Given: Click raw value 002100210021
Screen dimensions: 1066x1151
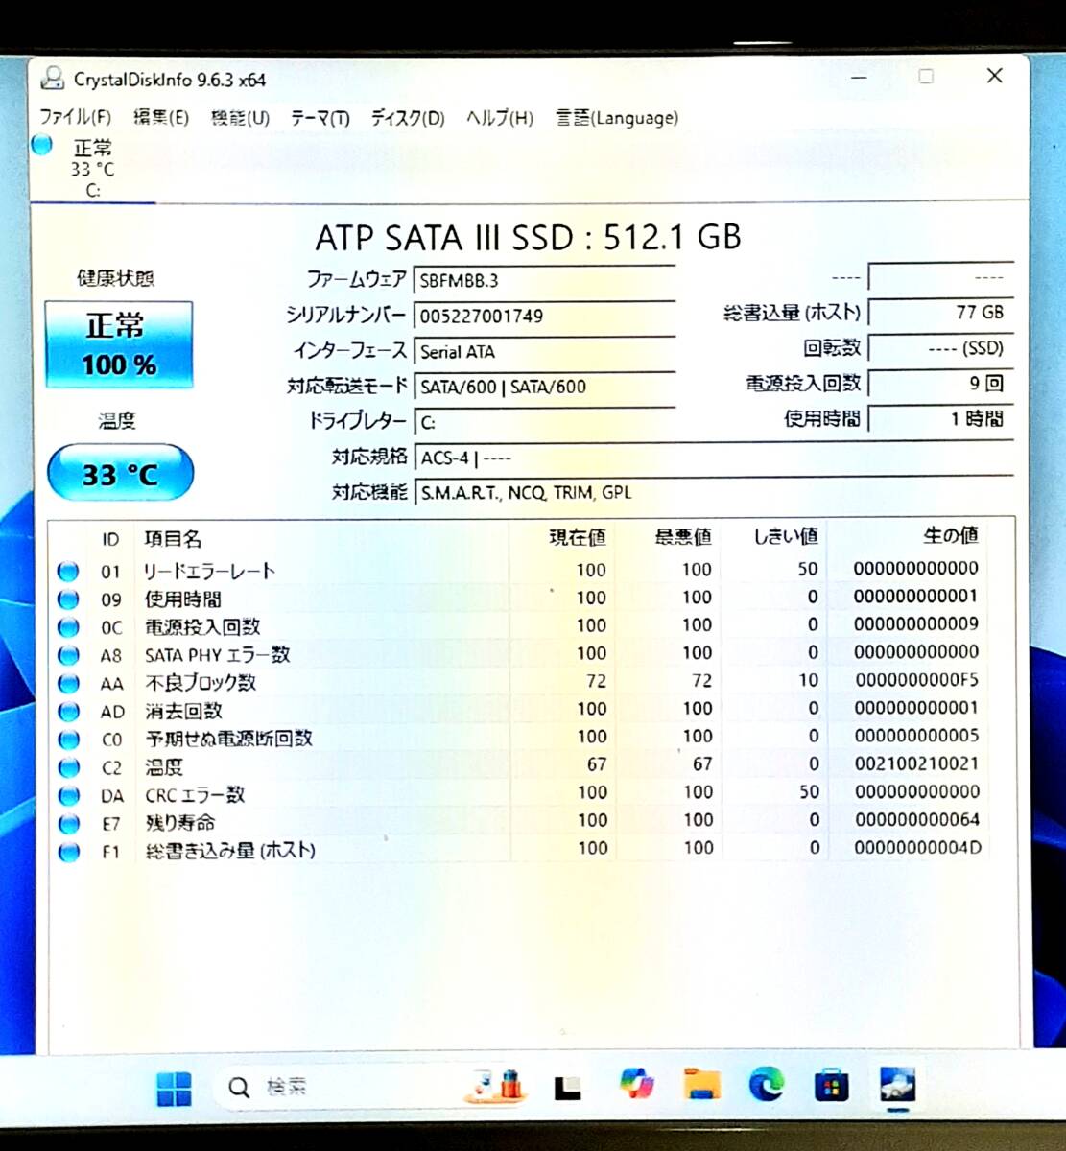Looking at the screenshot, I should pos(916,763).
